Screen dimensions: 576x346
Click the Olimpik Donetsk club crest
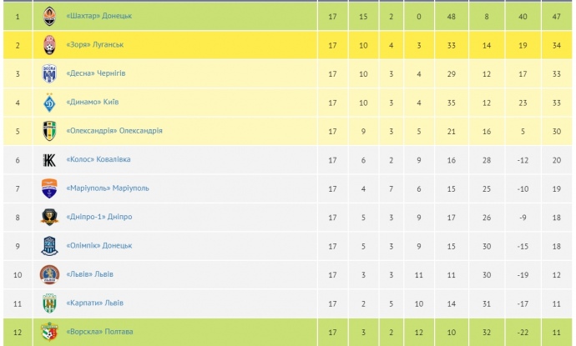(49, 245)
